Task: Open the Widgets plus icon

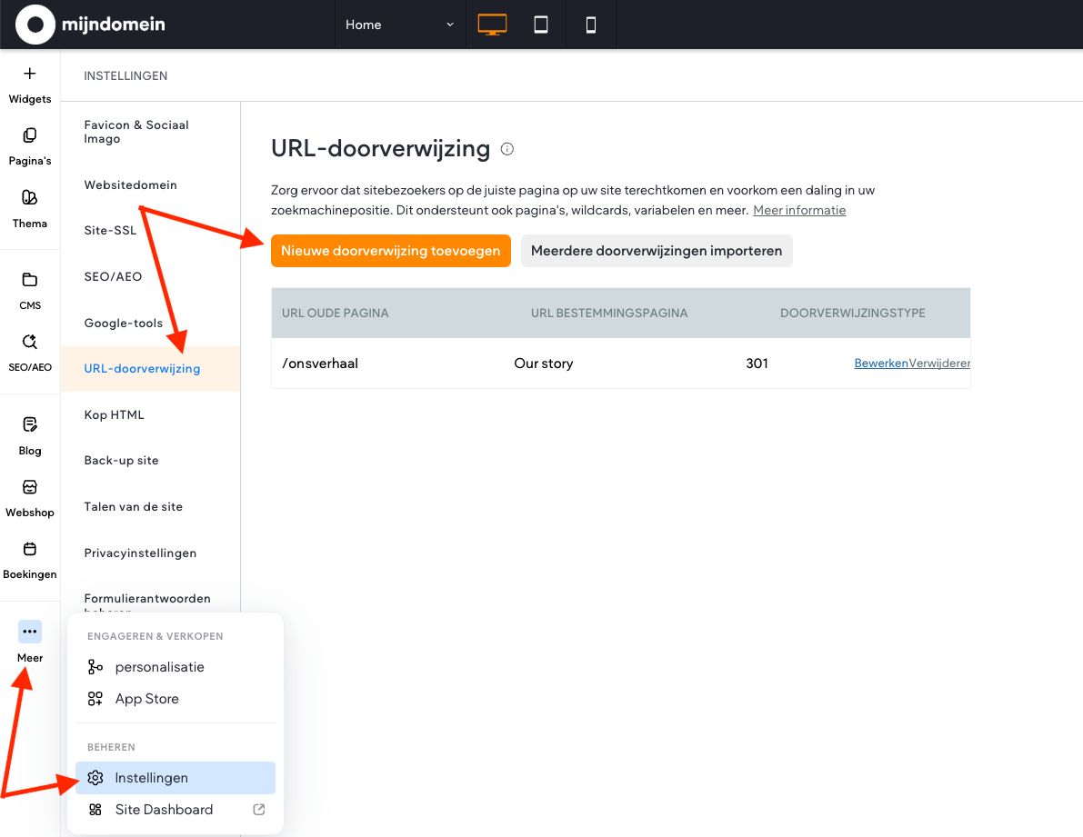Action: [x=30, y=75]
